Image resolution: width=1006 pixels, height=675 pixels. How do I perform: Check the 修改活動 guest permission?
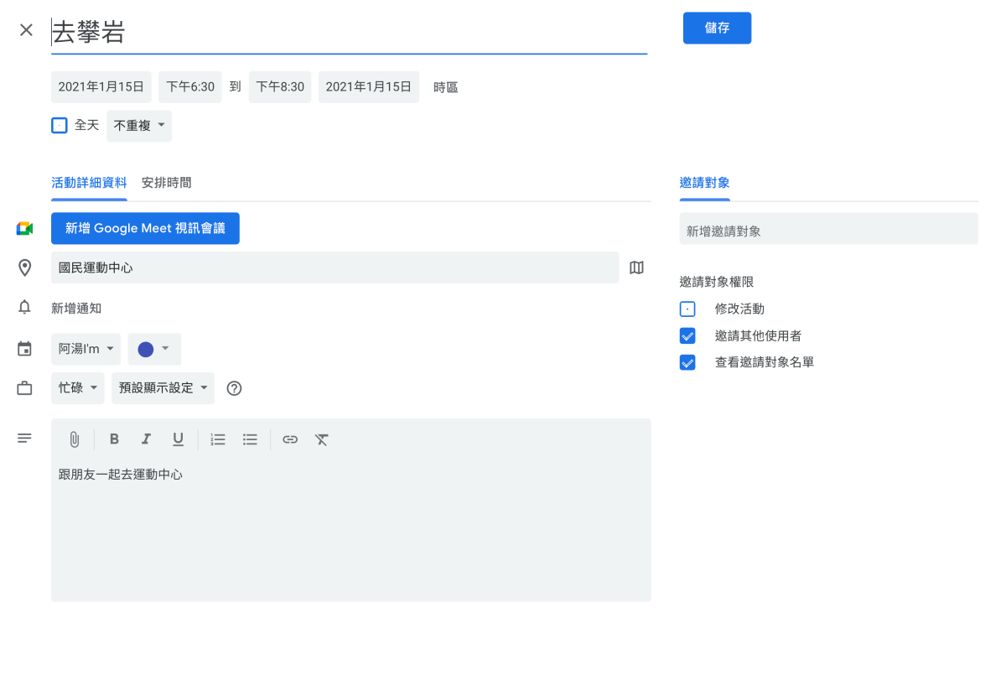point(687,309)
